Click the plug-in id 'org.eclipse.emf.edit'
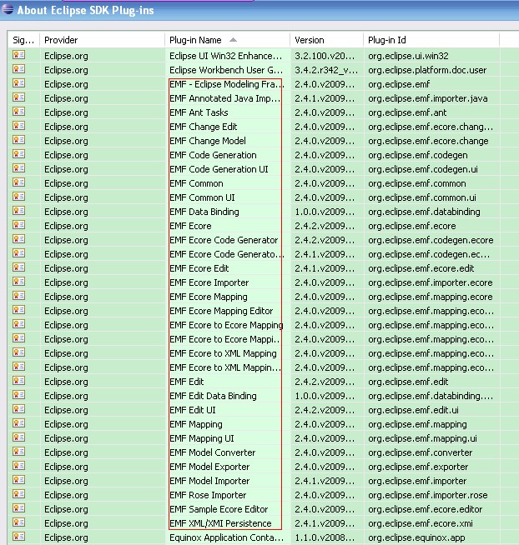519x545 pixels. pyautogui.click(x=408, y=382)
